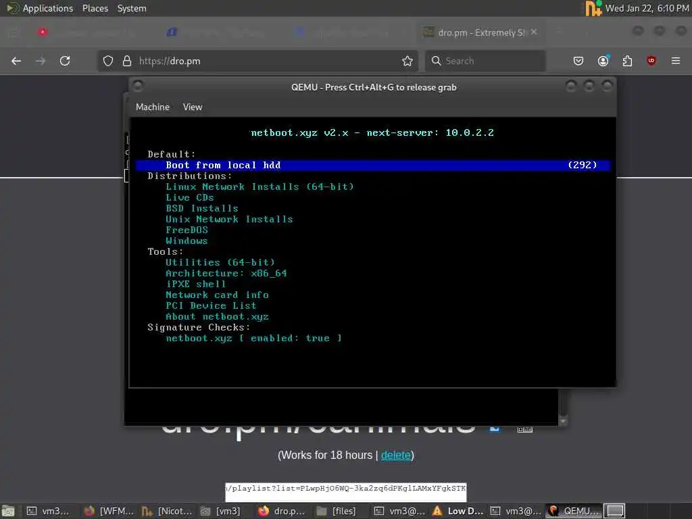Click the QEMU window menu button top-left

point(138,86)
